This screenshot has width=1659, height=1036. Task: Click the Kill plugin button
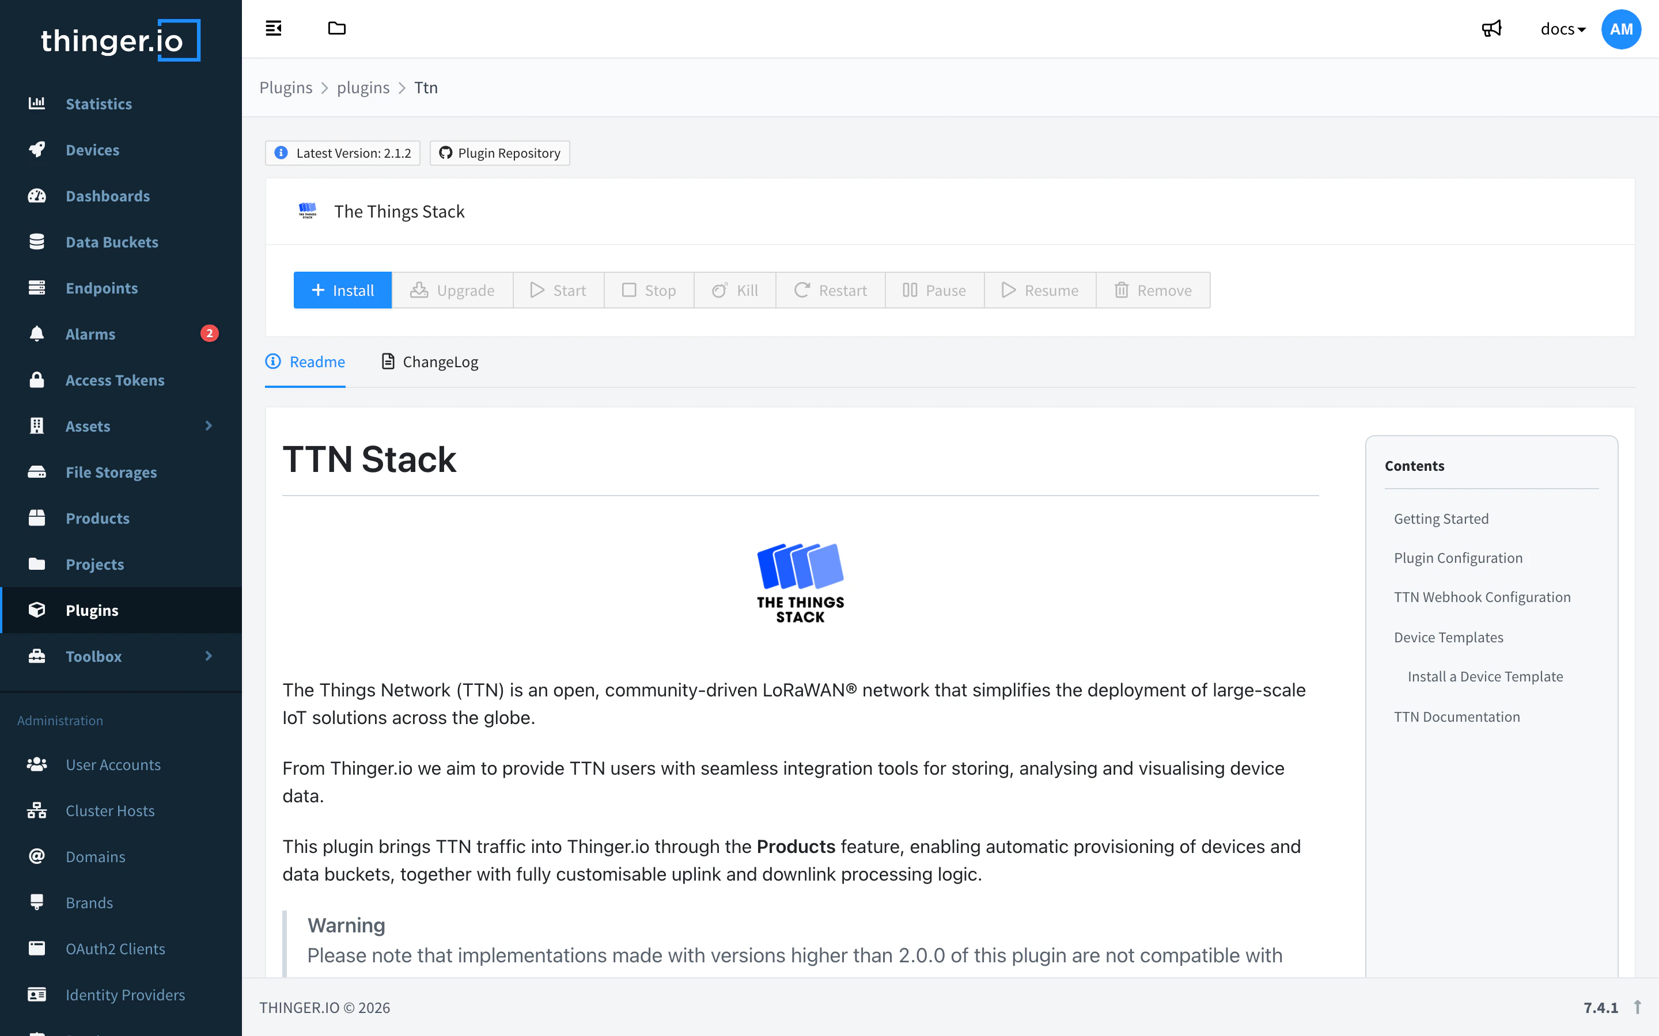(x=734, y=290)
